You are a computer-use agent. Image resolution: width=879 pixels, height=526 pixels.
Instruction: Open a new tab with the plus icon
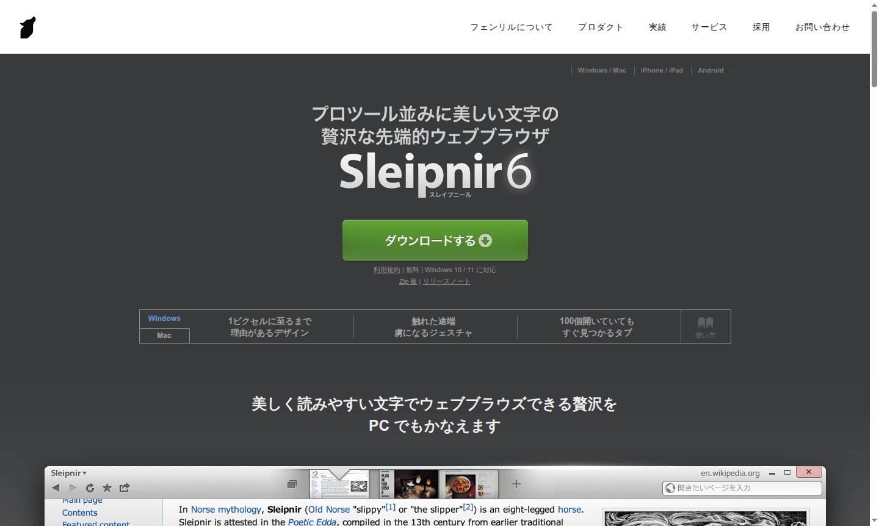[516, 484]
